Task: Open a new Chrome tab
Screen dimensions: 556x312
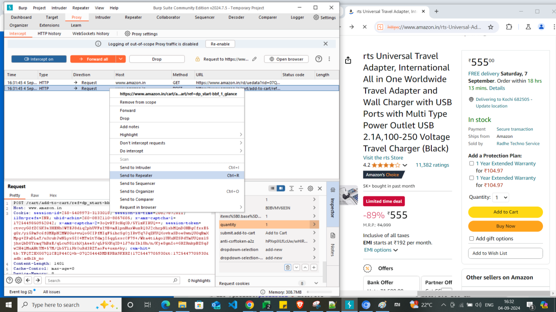Action: click(x=436, y=11)
